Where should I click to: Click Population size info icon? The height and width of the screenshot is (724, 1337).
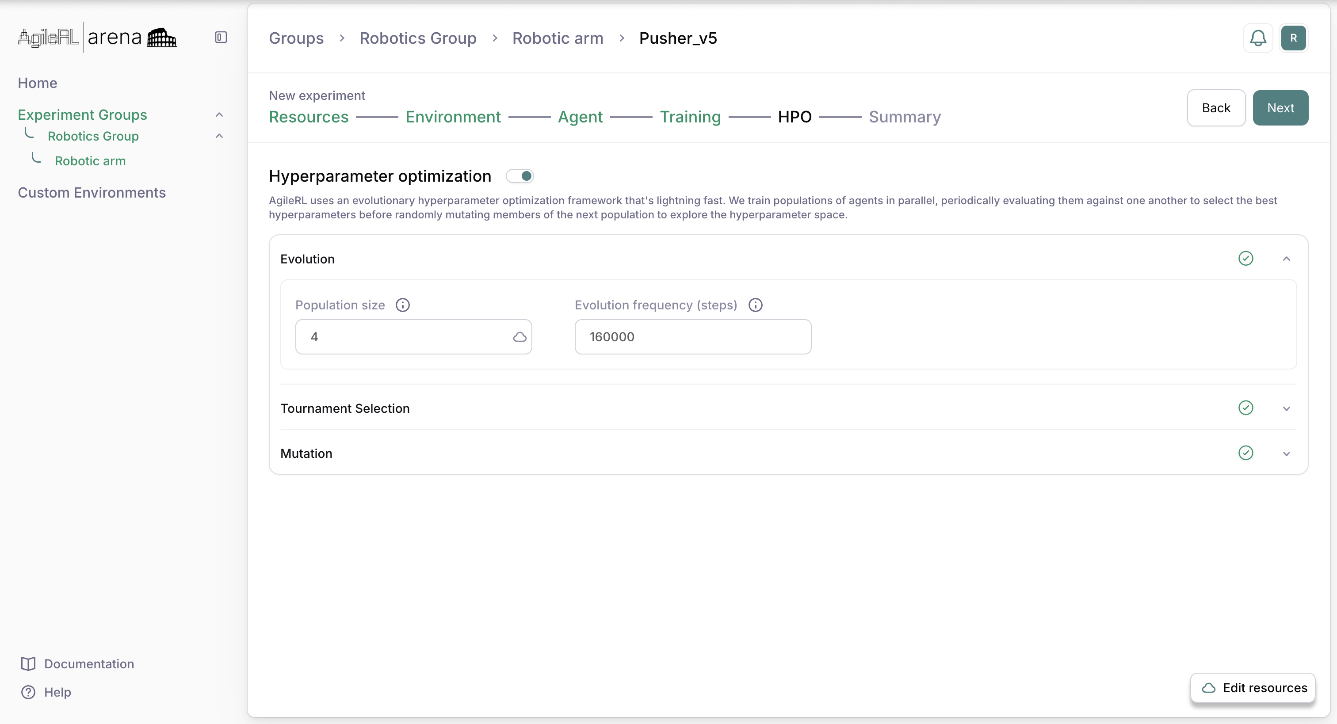[402, 305]
